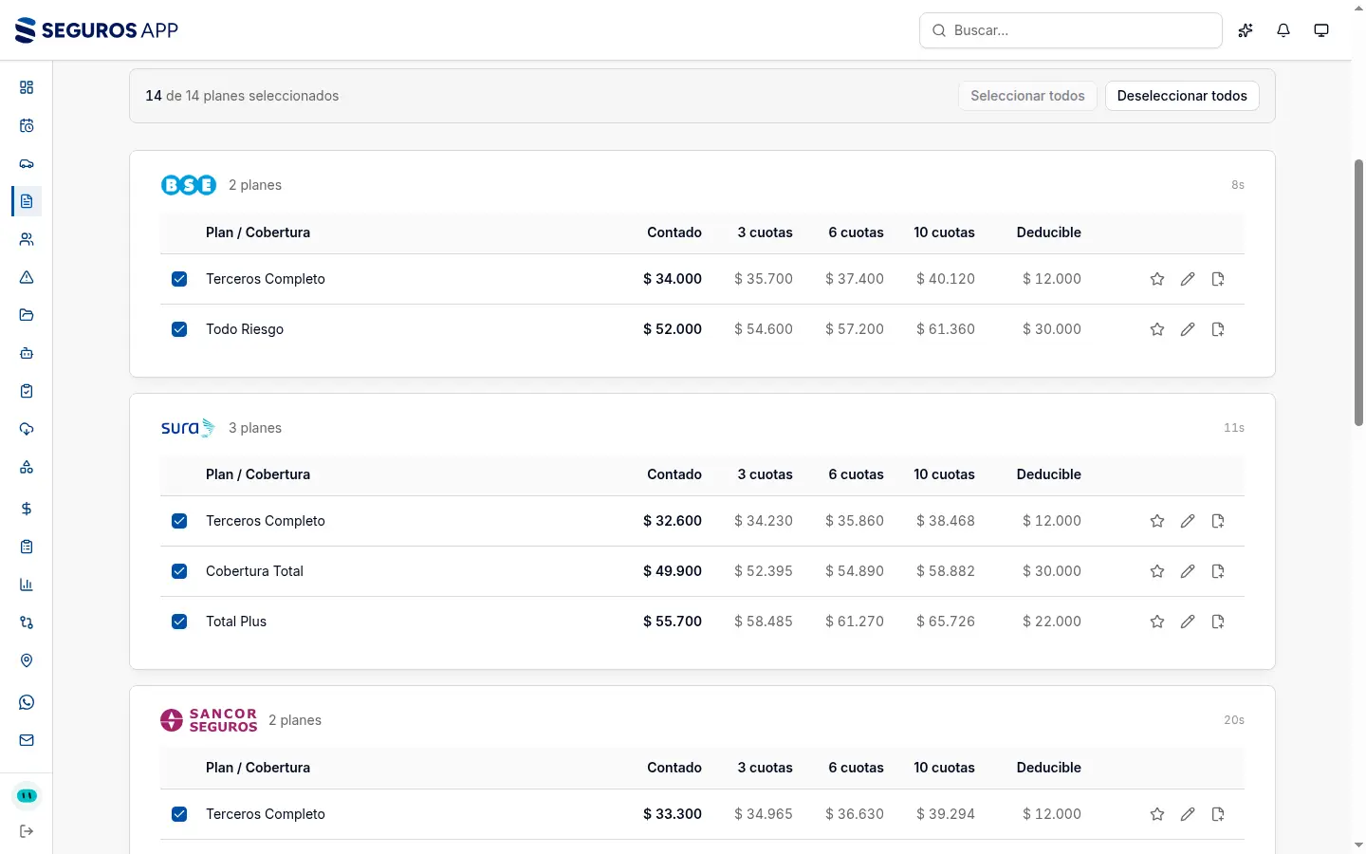
Task: Click Sura Total Plus deducible $ 22.000
Action: tap(1052, 622)
